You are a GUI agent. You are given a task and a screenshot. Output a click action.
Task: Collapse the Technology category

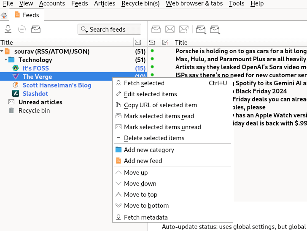point(6,60)
